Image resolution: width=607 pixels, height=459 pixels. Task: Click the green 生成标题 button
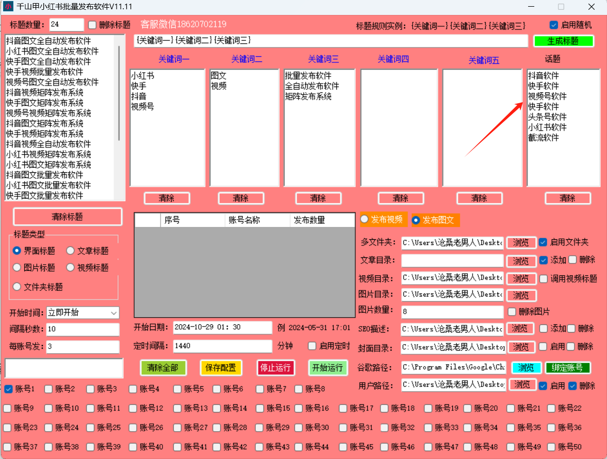coord(563,41)
